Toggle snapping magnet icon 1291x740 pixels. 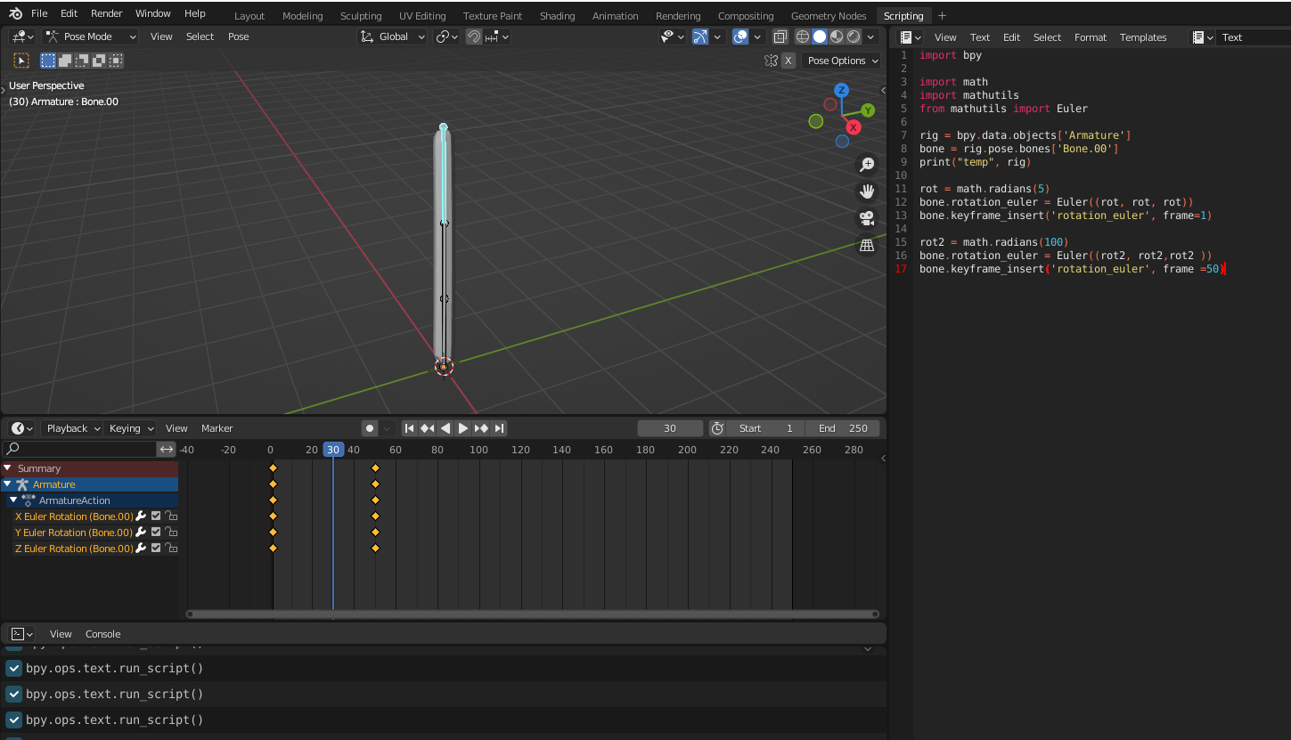point(474,37)
